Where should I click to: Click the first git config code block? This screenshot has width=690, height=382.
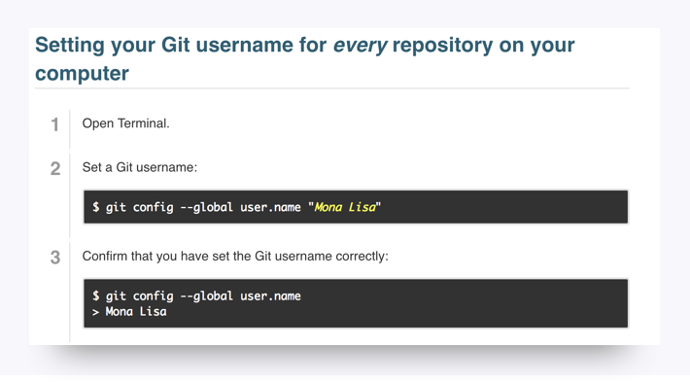[356, 207]
